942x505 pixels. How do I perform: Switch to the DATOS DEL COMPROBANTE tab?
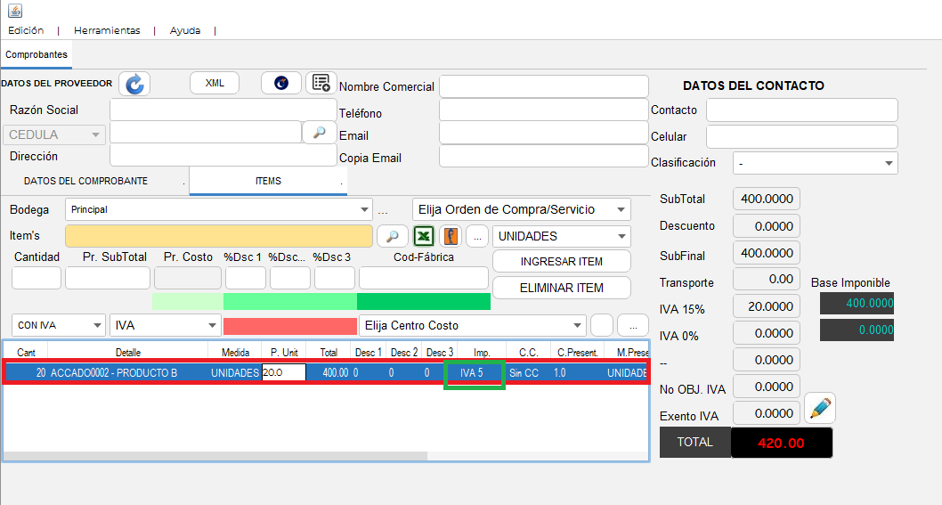click(x=85, y=181)
